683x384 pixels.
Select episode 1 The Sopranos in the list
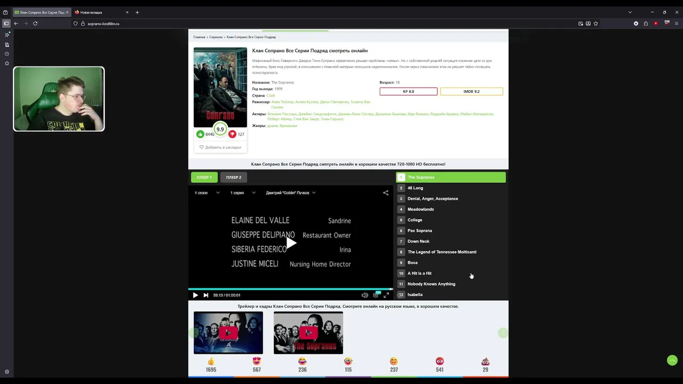(x=451, y=177)
